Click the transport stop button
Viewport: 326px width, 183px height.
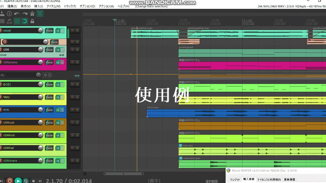click(33, 181)
